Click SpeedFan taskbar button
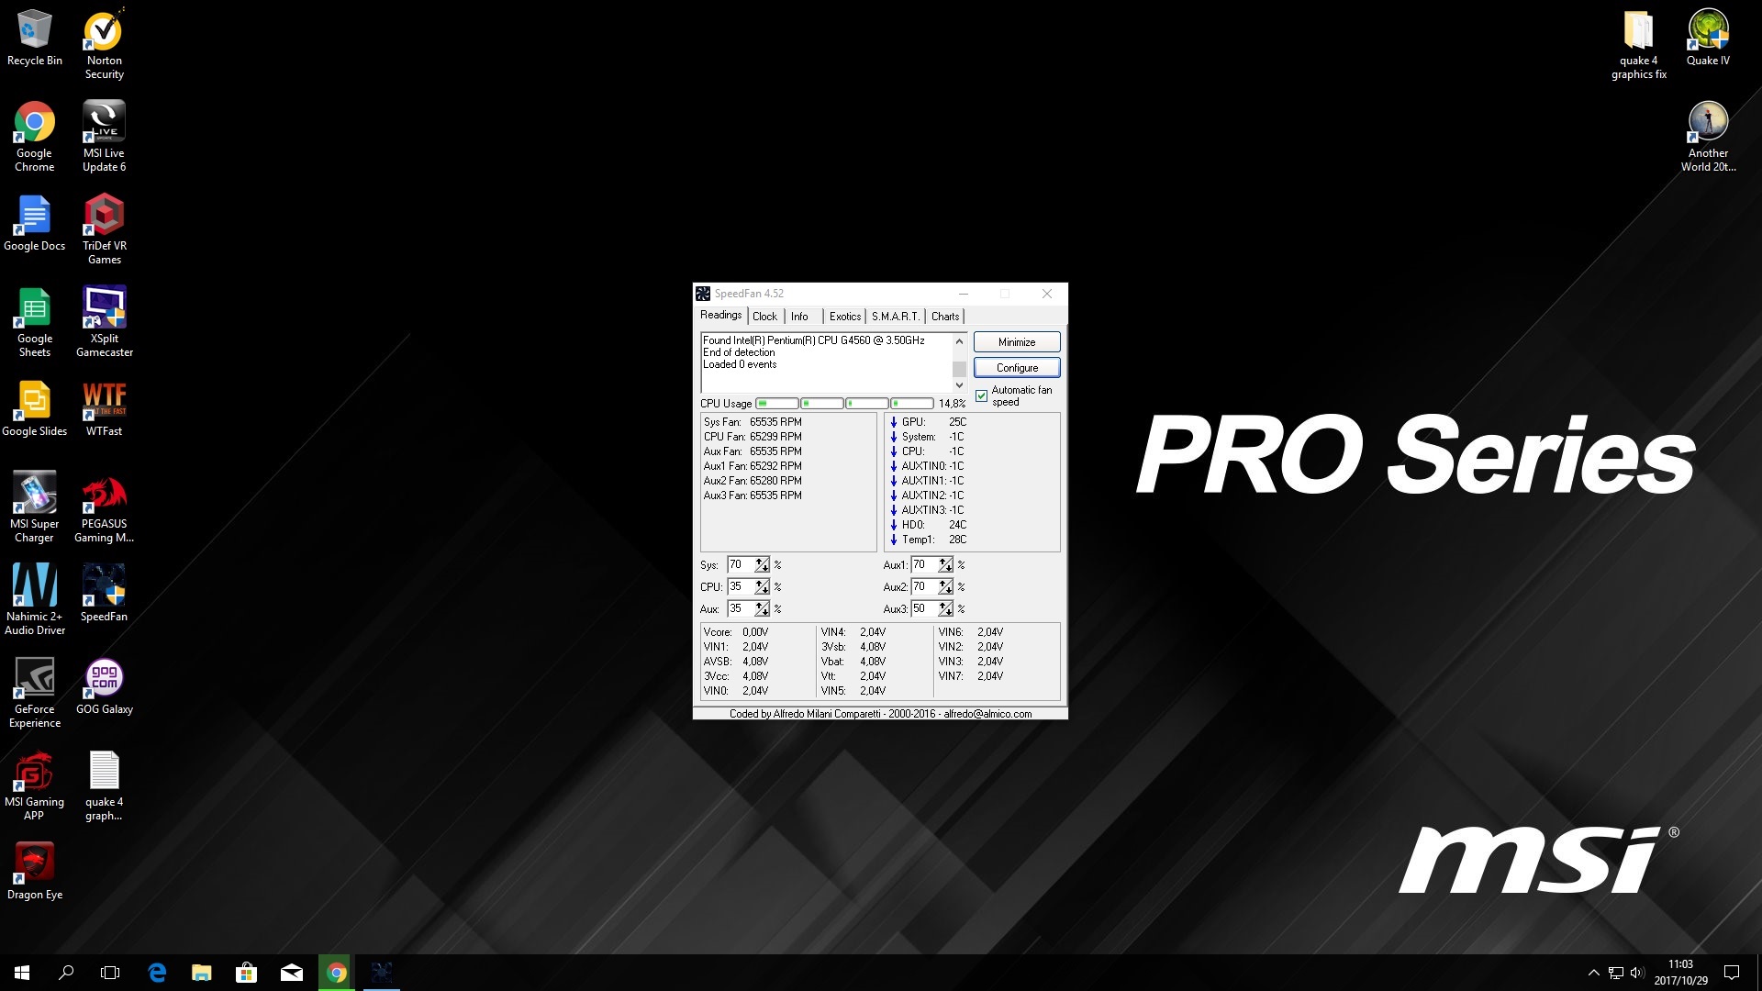This screenshot has width=1762, height=991. pos(381,973)
